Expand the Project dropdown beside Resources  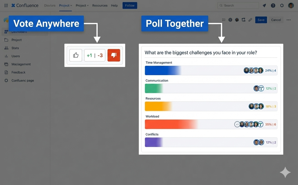82,6
